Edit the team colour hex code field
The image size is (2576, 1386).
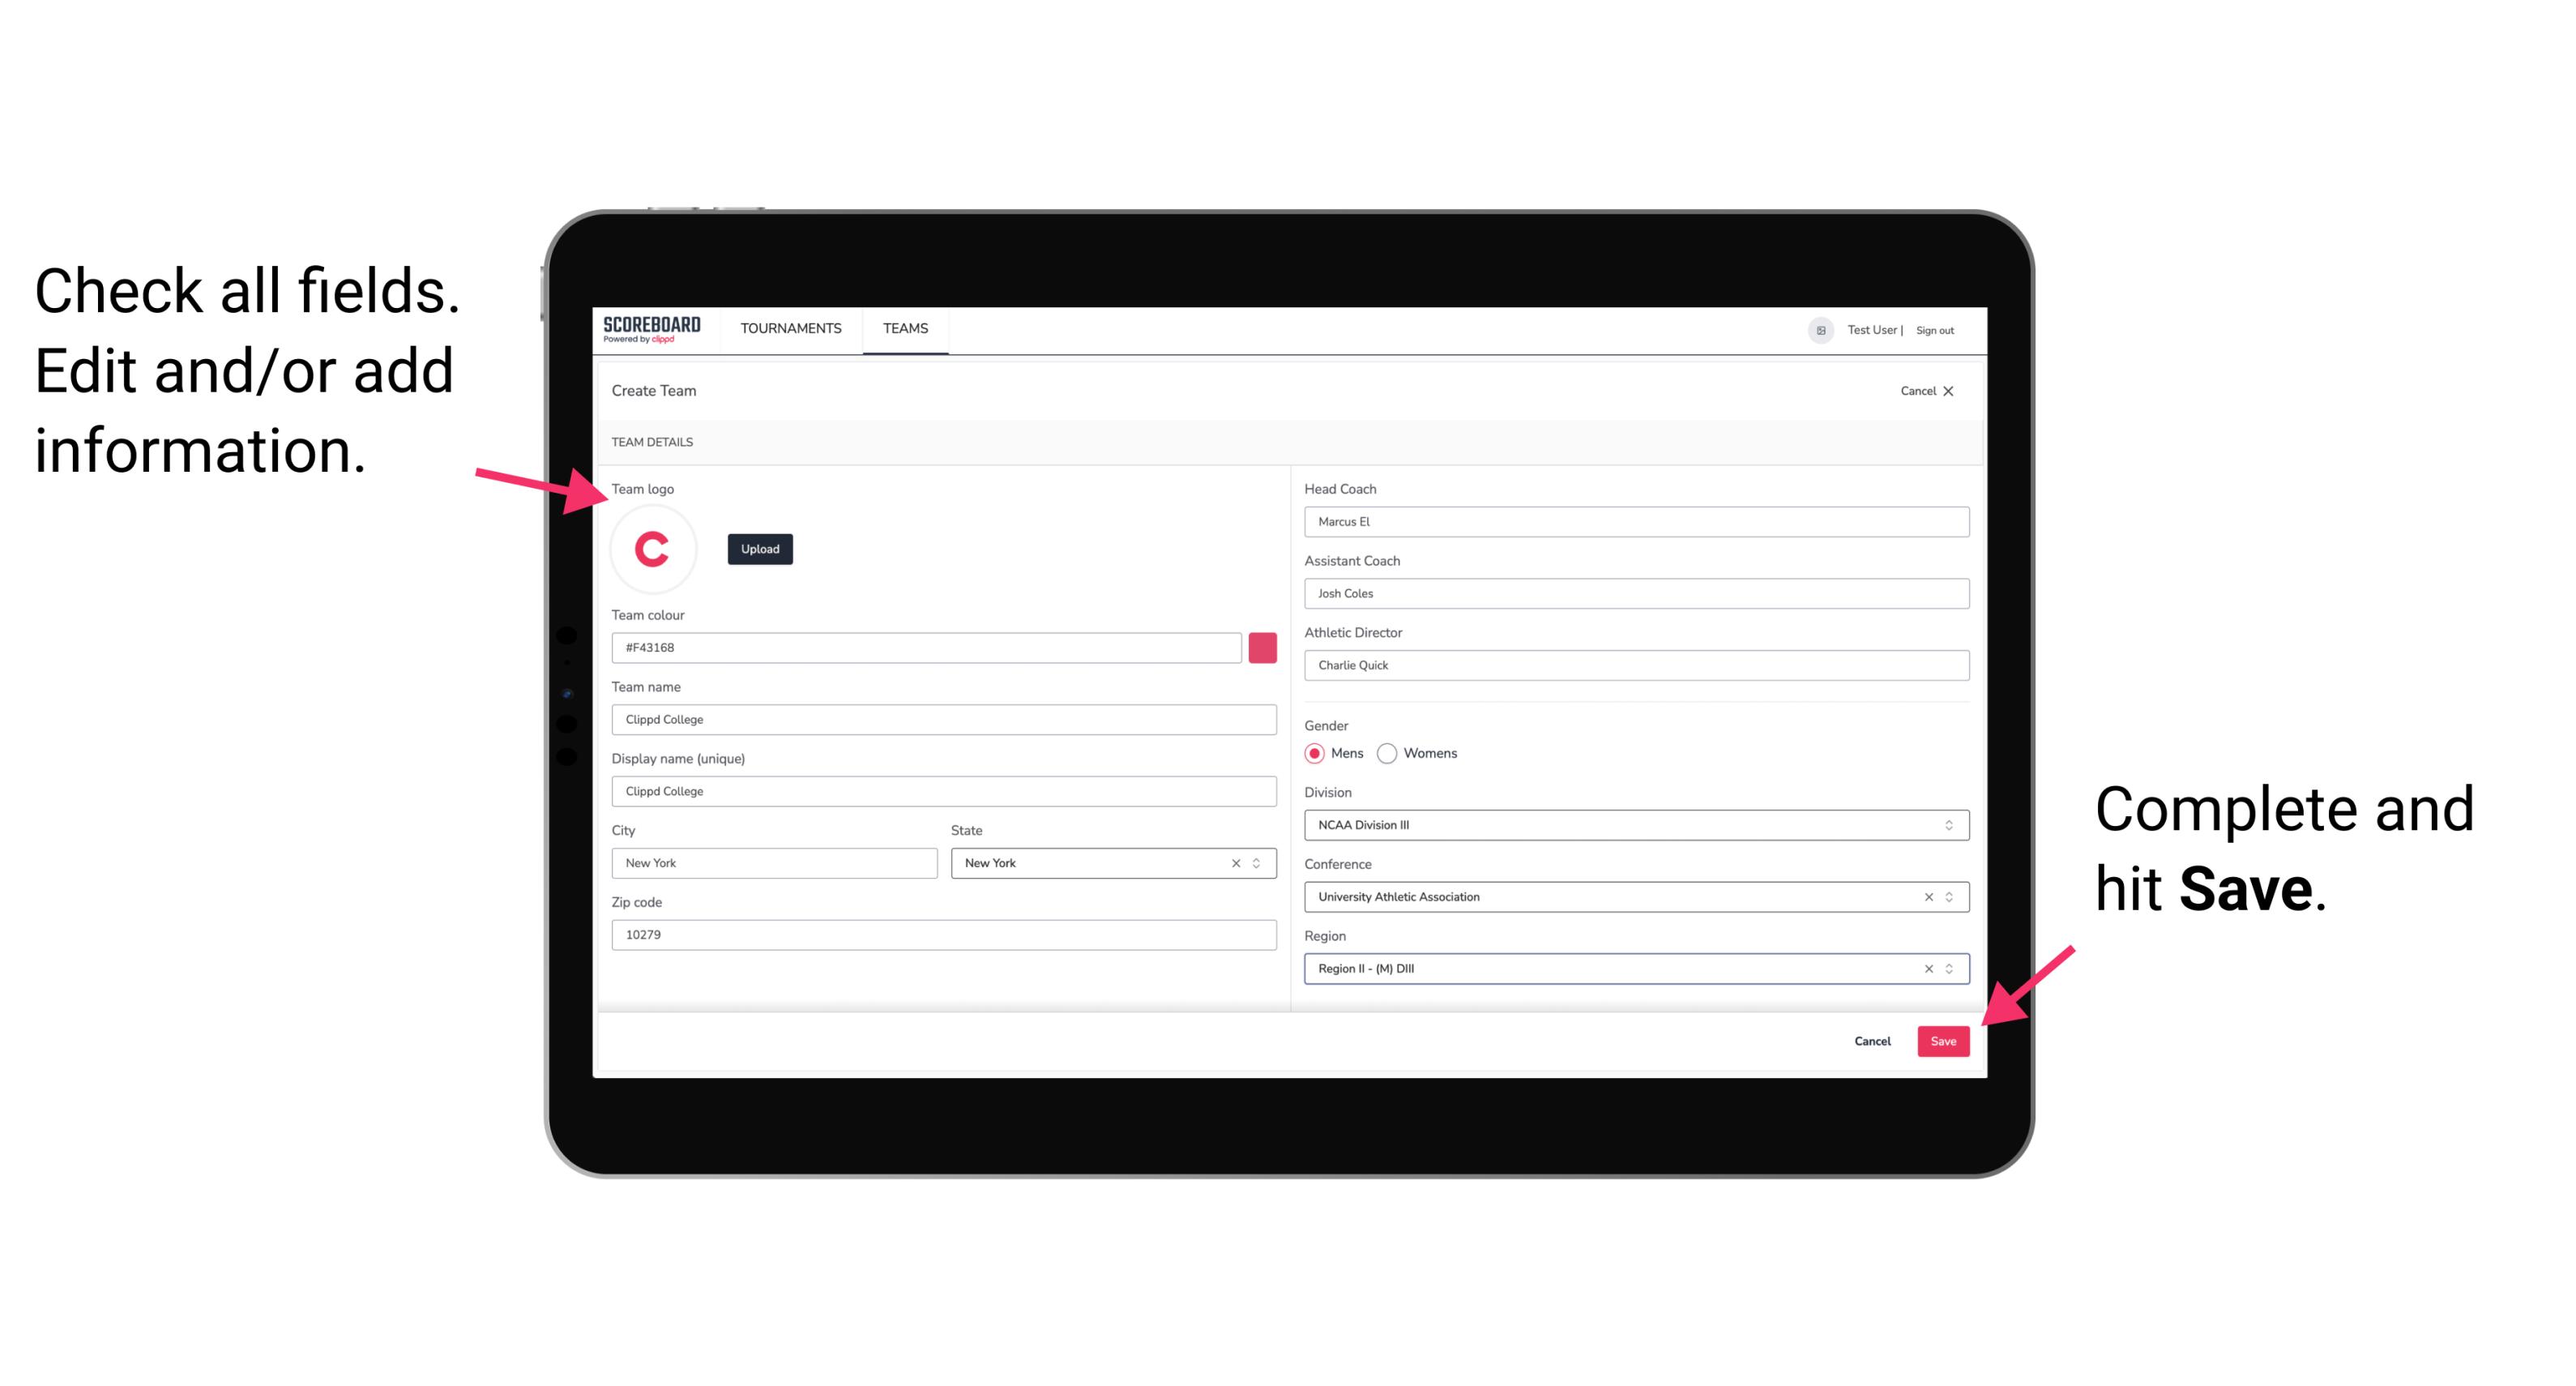pyautogui.click(x=928, y=647)
